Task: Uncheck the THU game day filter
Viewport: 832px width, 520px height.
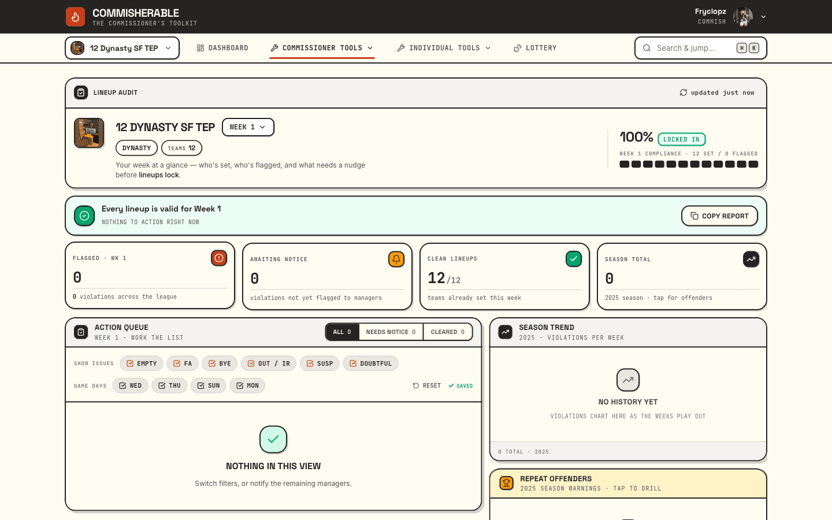Action: (x=169, y=385)
